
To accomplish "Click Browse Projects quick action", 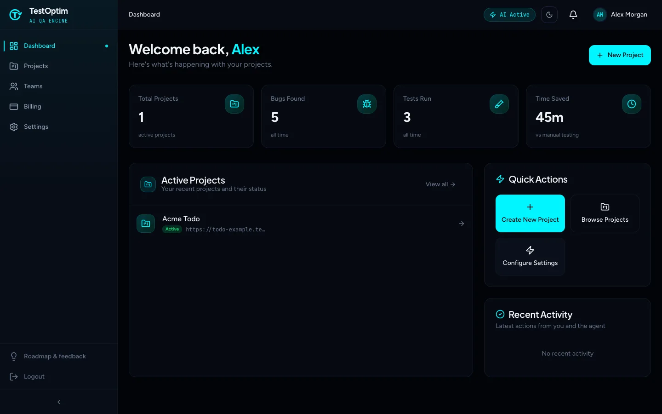I will point(605,213).
